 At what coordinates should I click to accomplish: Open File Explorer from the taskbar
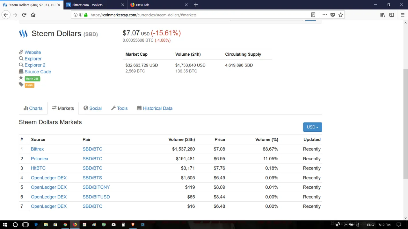(x=46, y=225)
